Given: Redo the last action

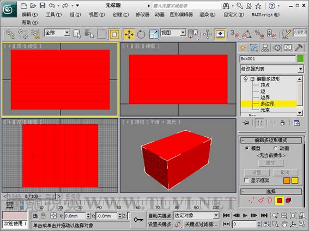Looking at the screenshot, I should click(65, 5).
